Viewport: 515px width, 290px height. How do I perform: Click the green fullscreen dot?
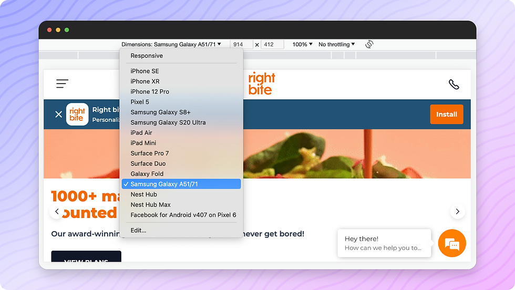(67, 30)
